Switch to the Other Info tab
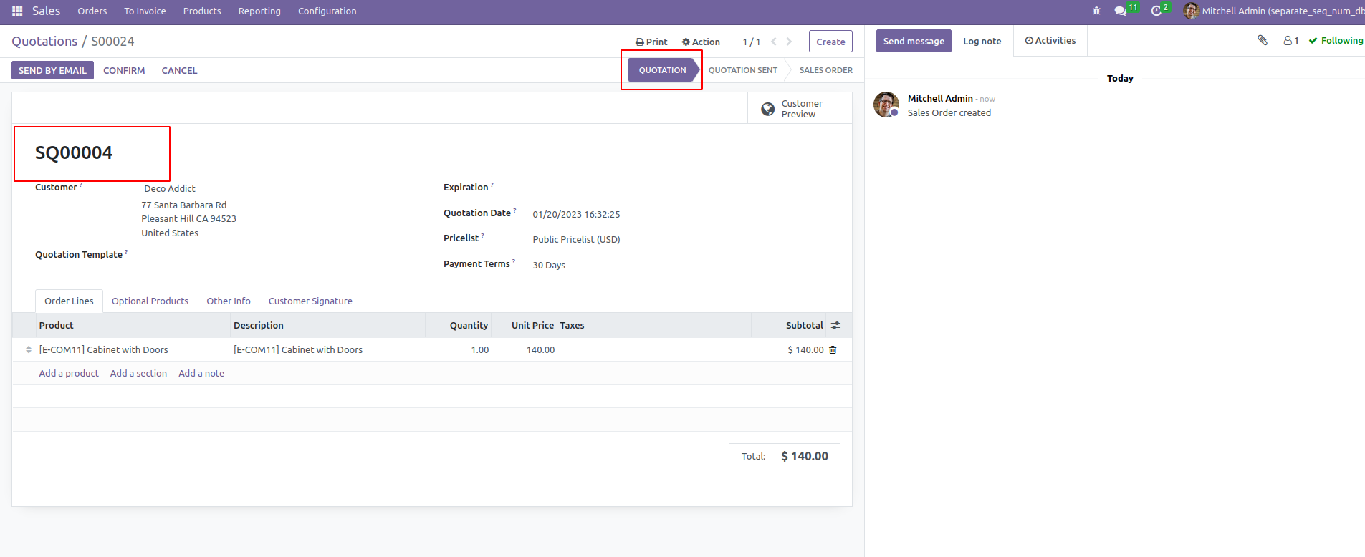 point(229,301)
